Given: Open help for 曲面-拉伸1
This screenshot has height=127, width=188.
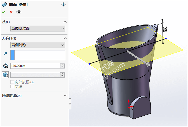Looking at the screenshot, I should click(64, 4).
